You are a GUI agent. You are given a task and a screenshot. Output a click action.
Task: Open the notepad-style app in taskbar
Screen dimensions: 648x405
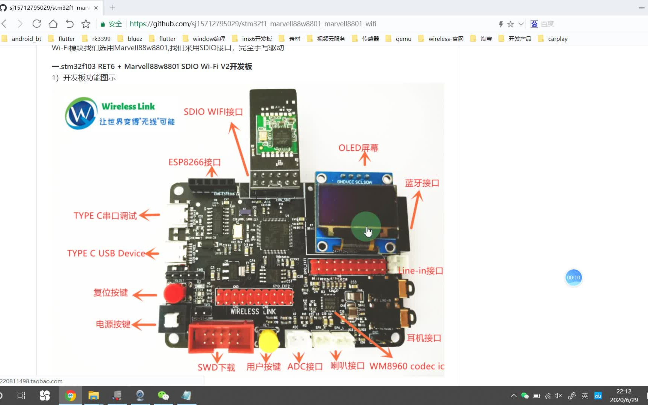click(x=186, y=395)
